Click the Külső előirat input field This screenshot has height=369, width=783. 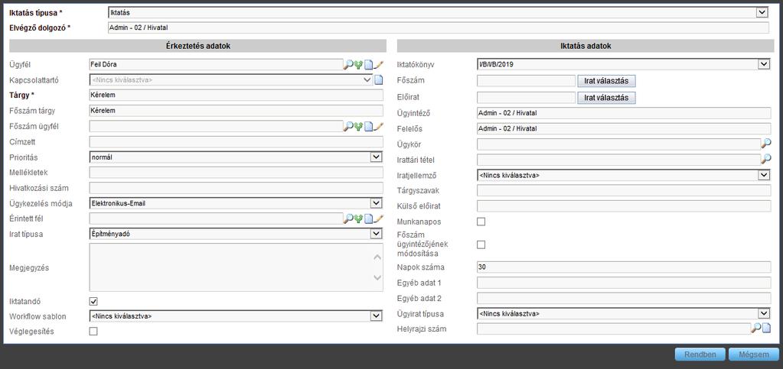coord(624,206)
